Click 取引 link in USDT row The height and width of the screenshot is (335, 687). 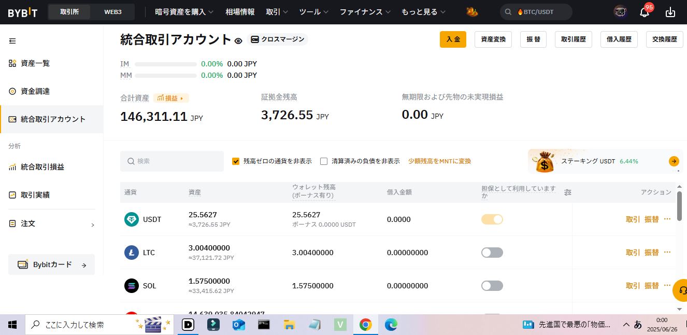click(x=633, y=219)
